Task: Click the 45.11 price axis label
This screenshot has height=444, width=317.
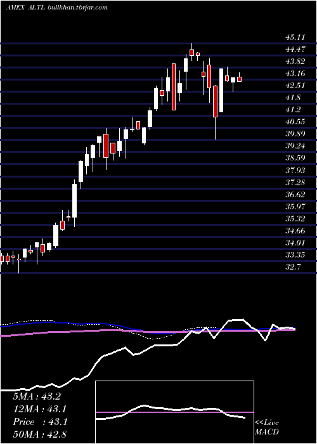Action: [295, 37]
